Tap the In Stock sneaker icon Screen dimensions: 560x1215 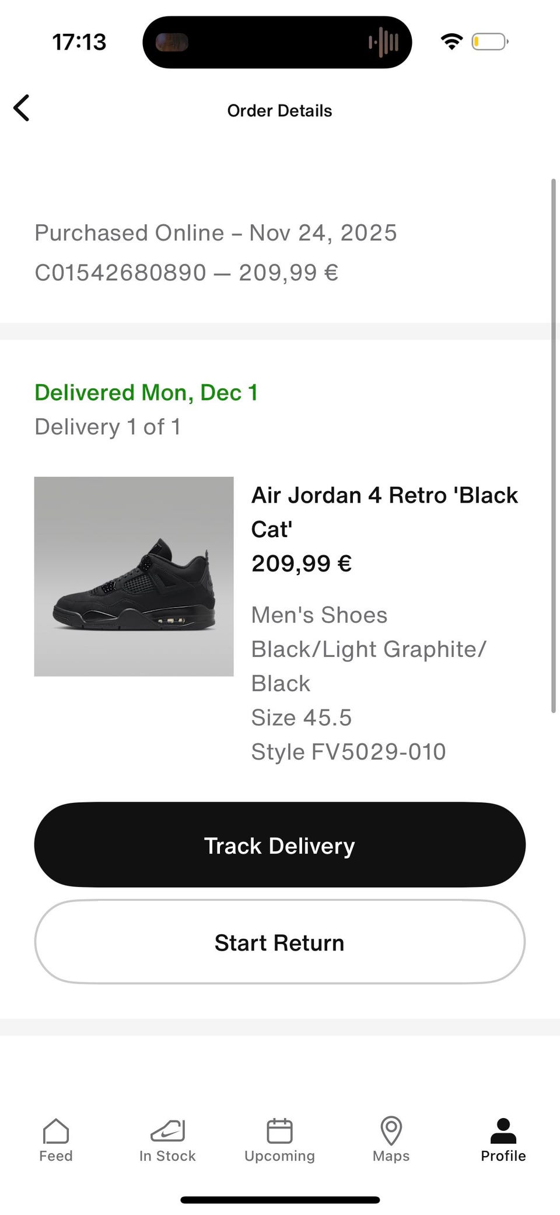pyautogui.click(x=167, y=1131)
